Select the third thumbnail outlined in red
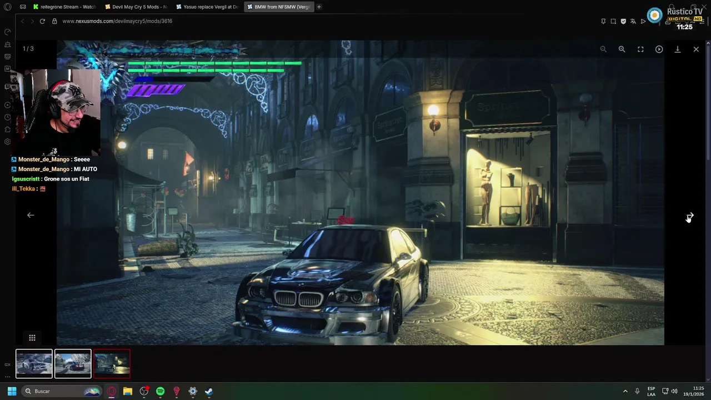The image size is (711, 400). point(112,364)
